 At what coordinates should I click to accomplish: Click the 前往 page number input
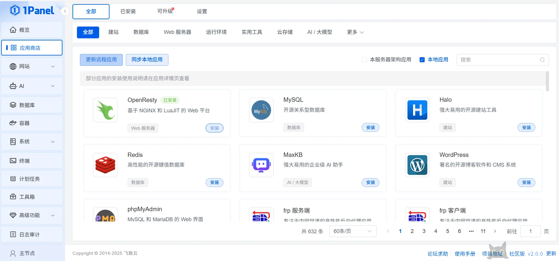tap(530, 231)
